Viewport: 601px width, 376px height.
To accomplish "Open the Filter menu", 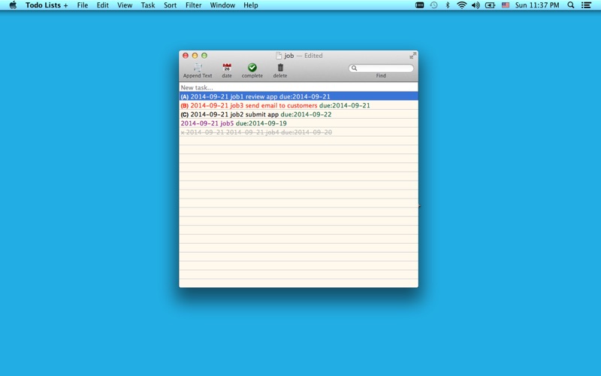I will [193, 5].
